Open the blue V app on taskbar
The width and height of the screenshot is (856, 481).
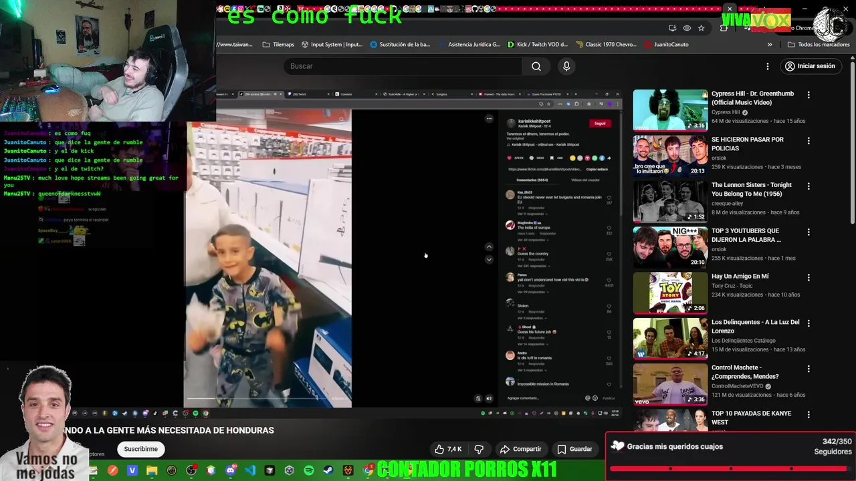pyautogui.click(x=132, y=470)
